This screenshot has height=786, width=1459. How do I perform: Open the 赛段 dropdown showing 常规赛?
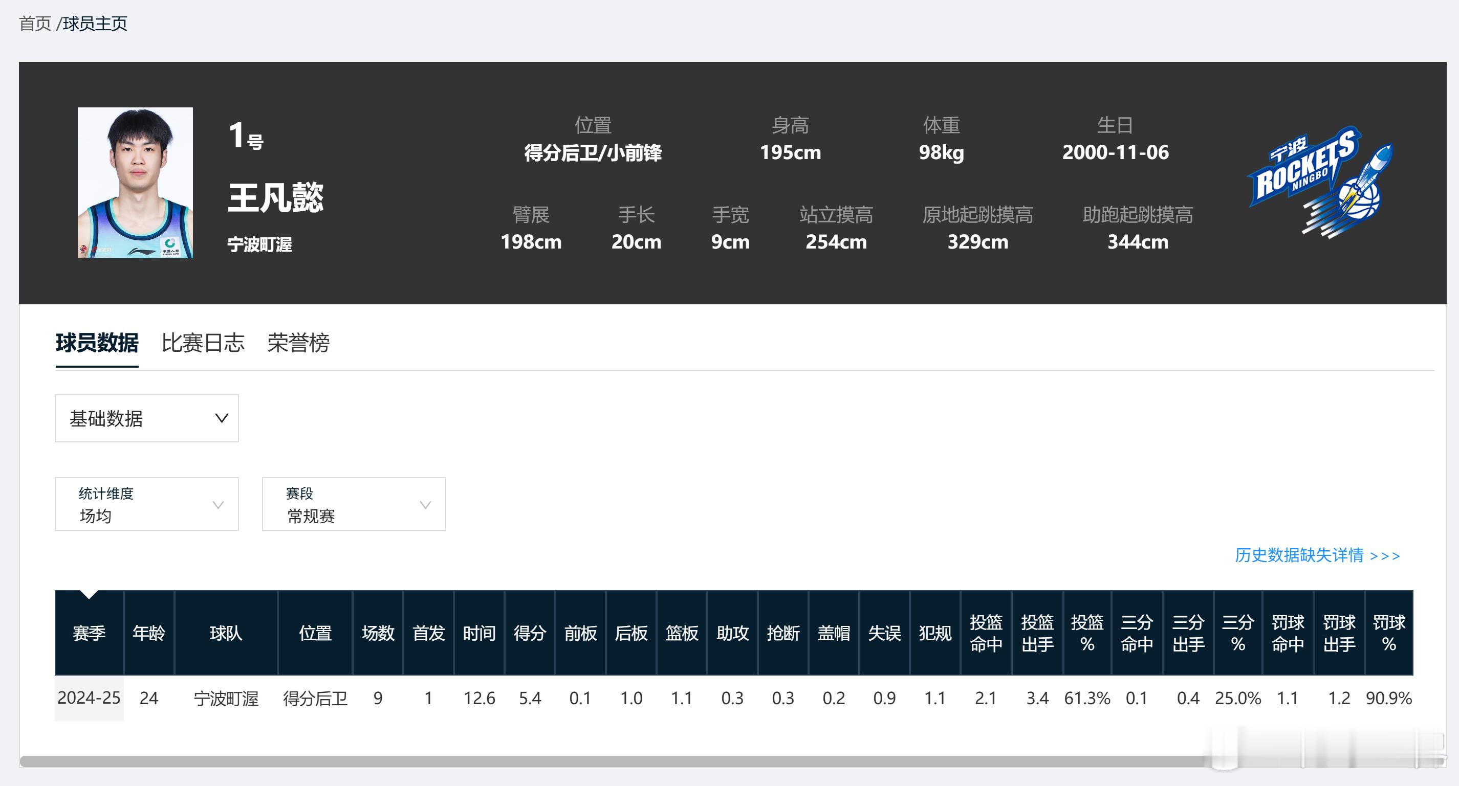[354, 504]
